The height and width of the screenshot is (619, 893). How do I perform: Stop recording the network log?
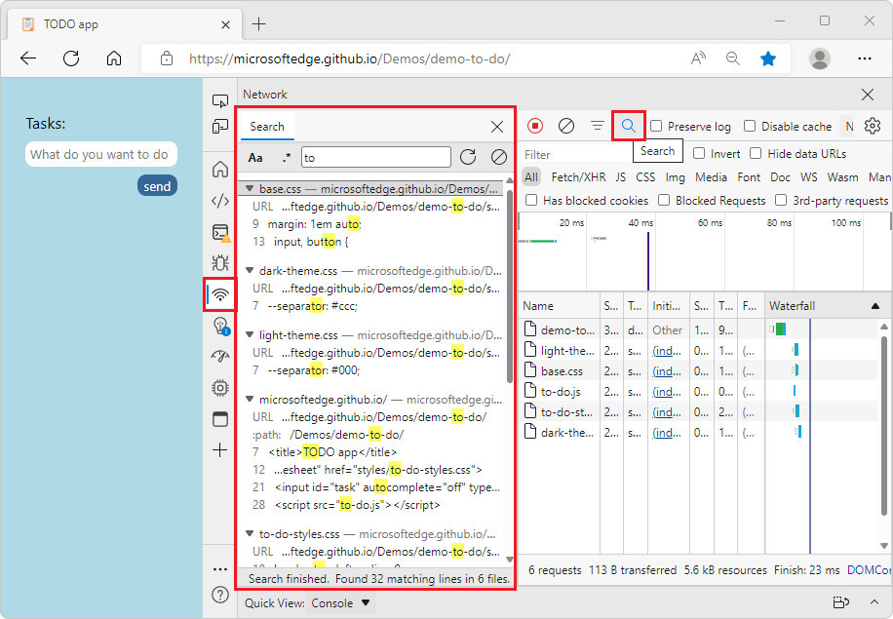pos(535,126)
